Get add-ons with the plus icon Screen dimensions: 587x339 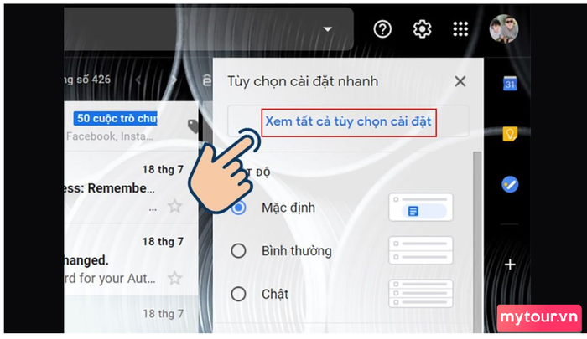pyautogui.click(x=510, y=265)
